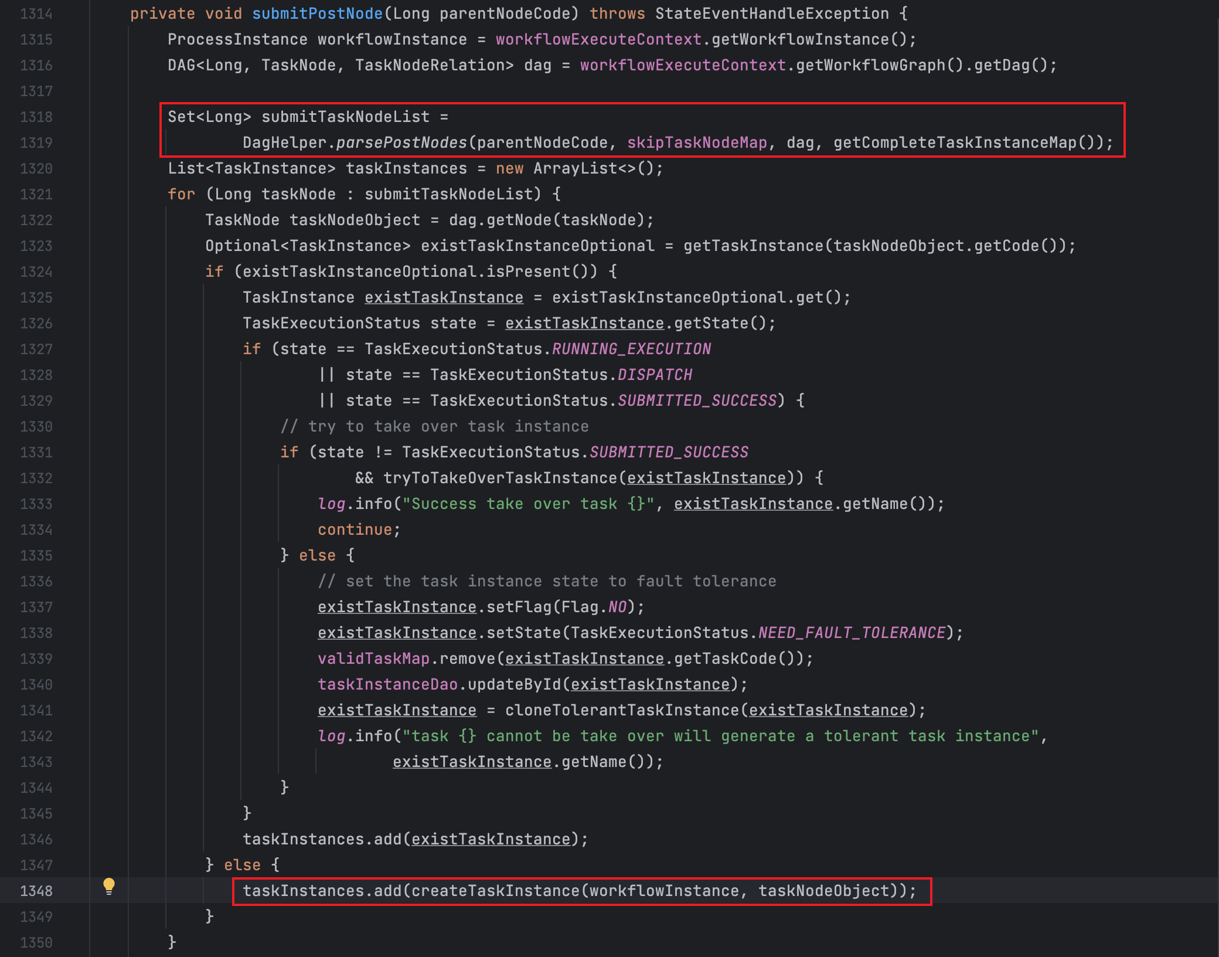Viewport: 1219px width, 957px height.
Task: Click skipTaskNodeMap argument on line 1319
Action: pyautogui.click(x=697, y=142)
